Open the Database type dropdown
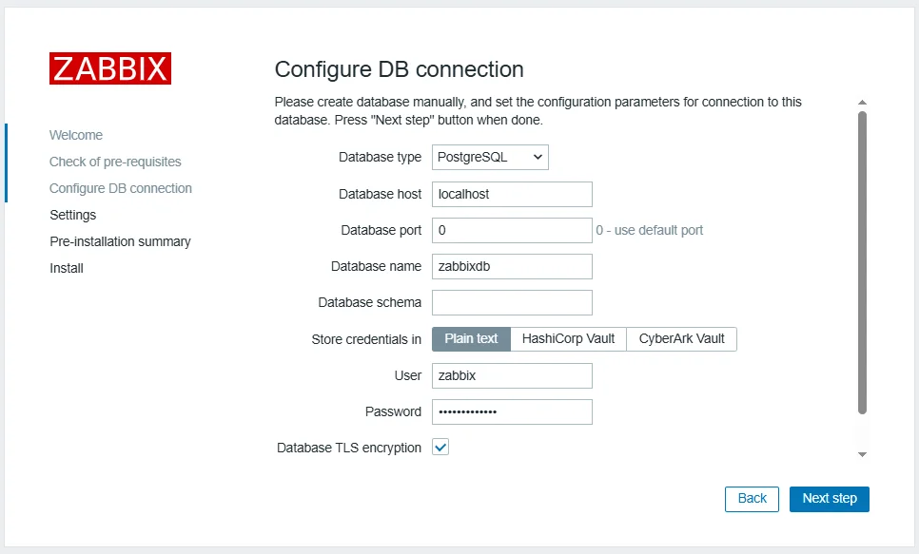 490,158
